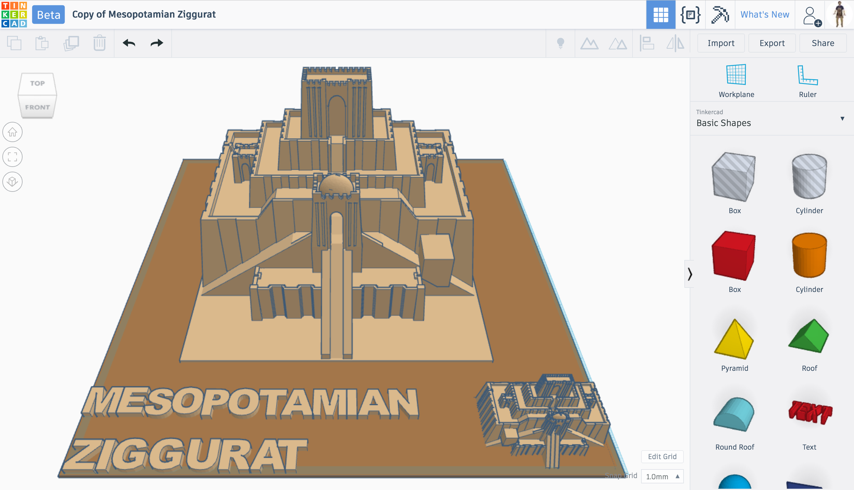This screenshot has width=854, height=490.
Task: Click the FRONT face of view cube
Action: pyautogui.click(x=37, y=107)
